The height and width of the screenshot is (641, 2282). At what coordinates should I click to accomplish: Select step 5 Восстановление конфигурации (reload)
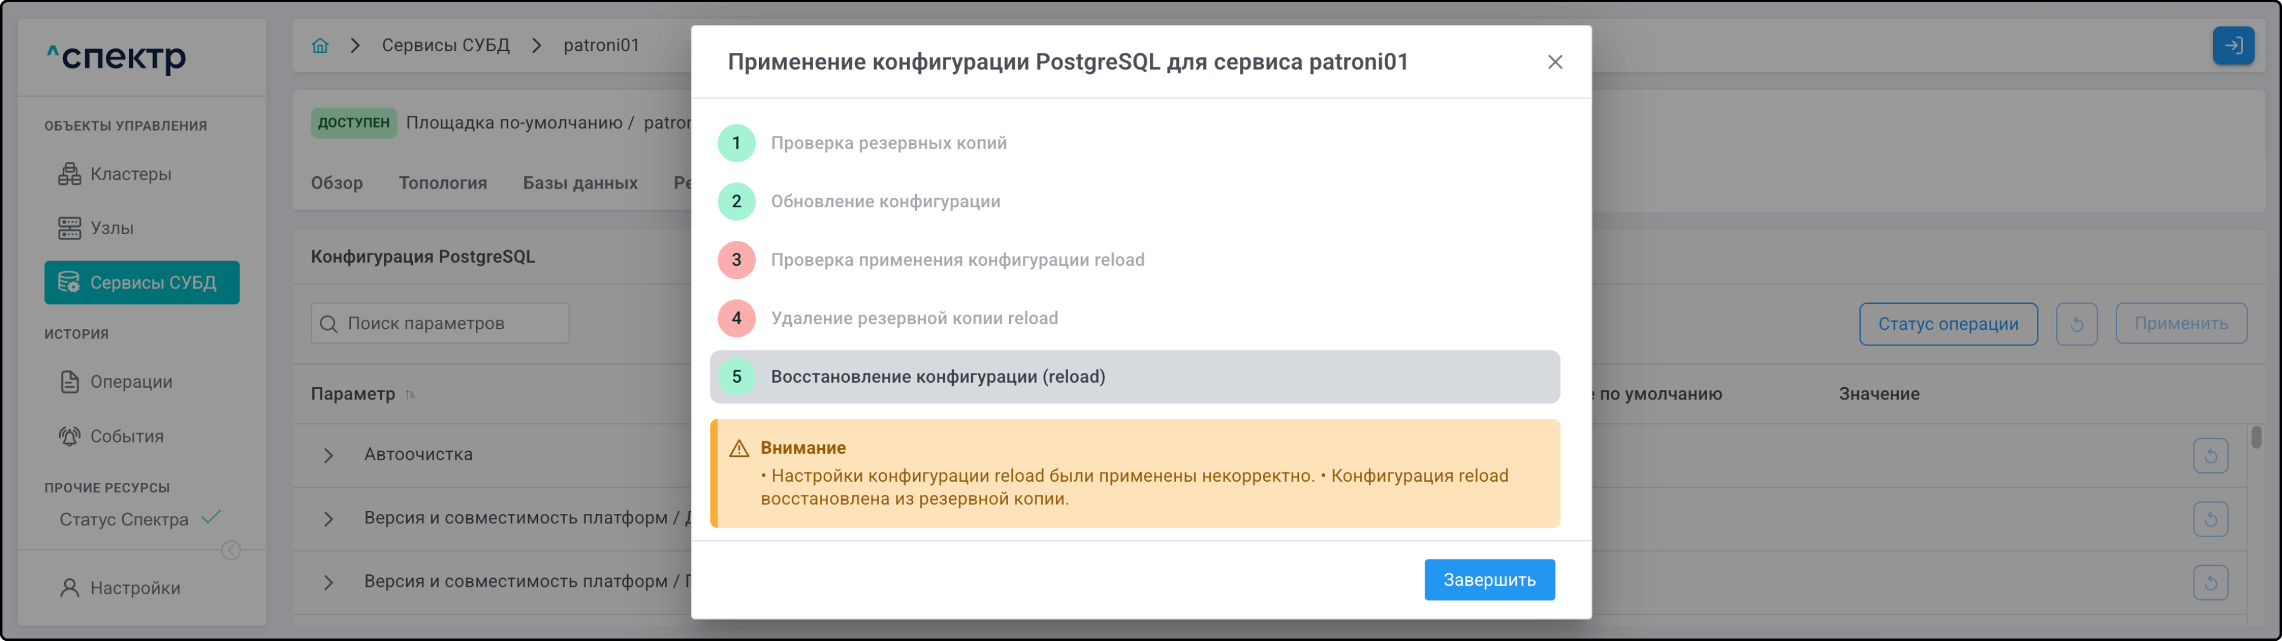point(1134,377)
